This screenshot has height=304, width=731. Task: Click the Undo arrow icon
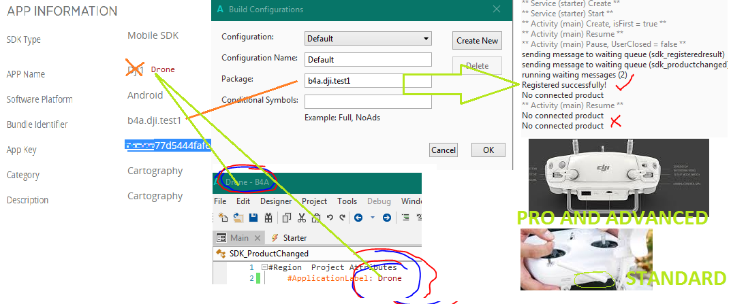pyautogui.click(x=330, y=218)
